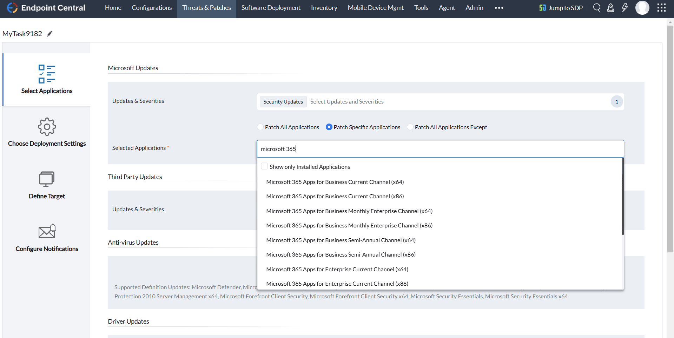Click the Endpoint Central logo

[x=46, y=8]
